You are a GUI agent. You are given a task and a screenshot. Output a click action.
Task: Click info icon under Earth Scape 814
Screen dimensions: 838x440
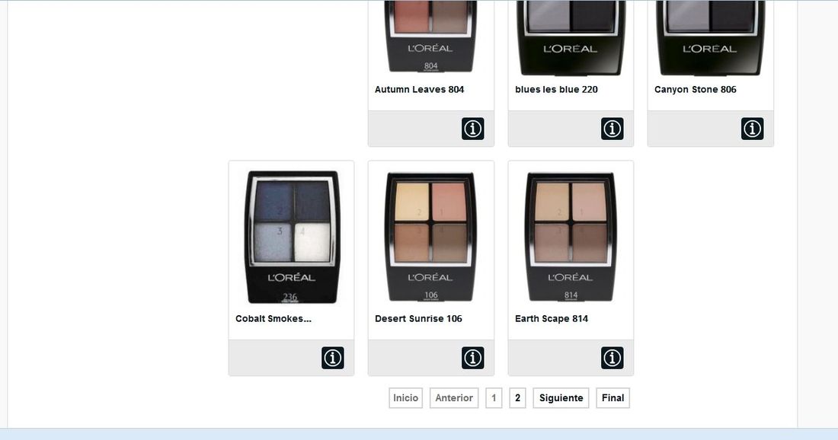(612, 358)
